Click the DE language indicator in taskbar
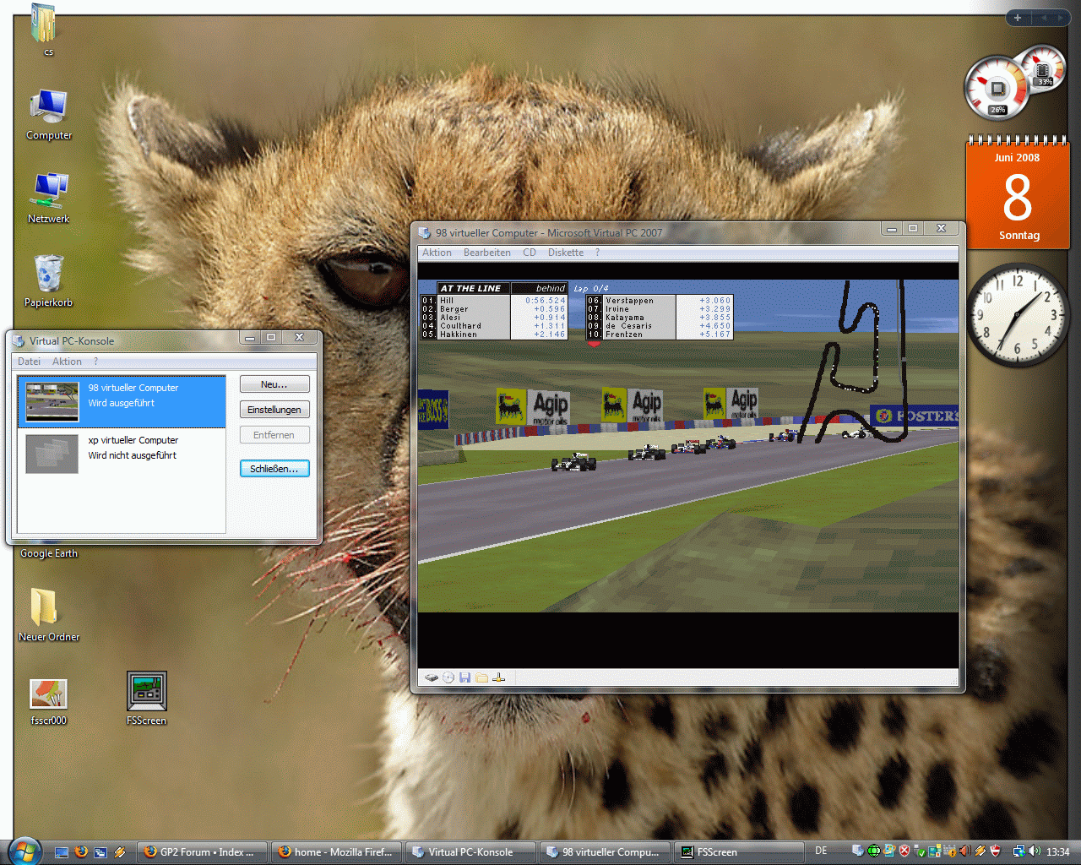Viewport: 1081px width, 865px height. pyautogui.click(x=821, y=851)
